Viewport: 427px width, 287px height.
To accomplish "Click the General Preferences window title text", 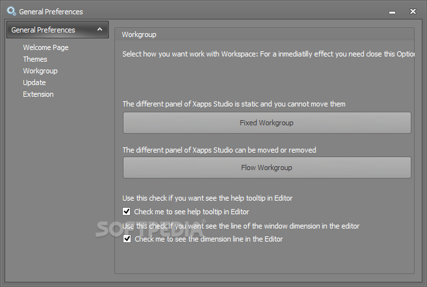I will tap(51, 12).
